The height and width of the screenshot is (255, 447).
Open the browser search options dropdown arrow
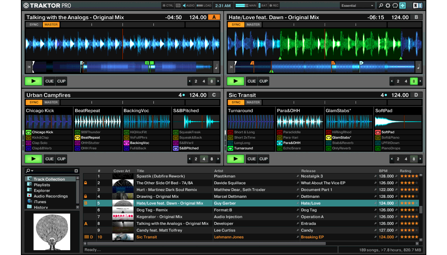coord(32,171)
